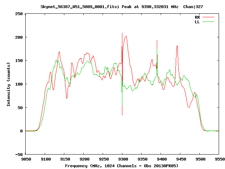This screenshot has width=225, height=169.
Task: Click the plot title with the Skynet filename
Action: click(122, 7)
